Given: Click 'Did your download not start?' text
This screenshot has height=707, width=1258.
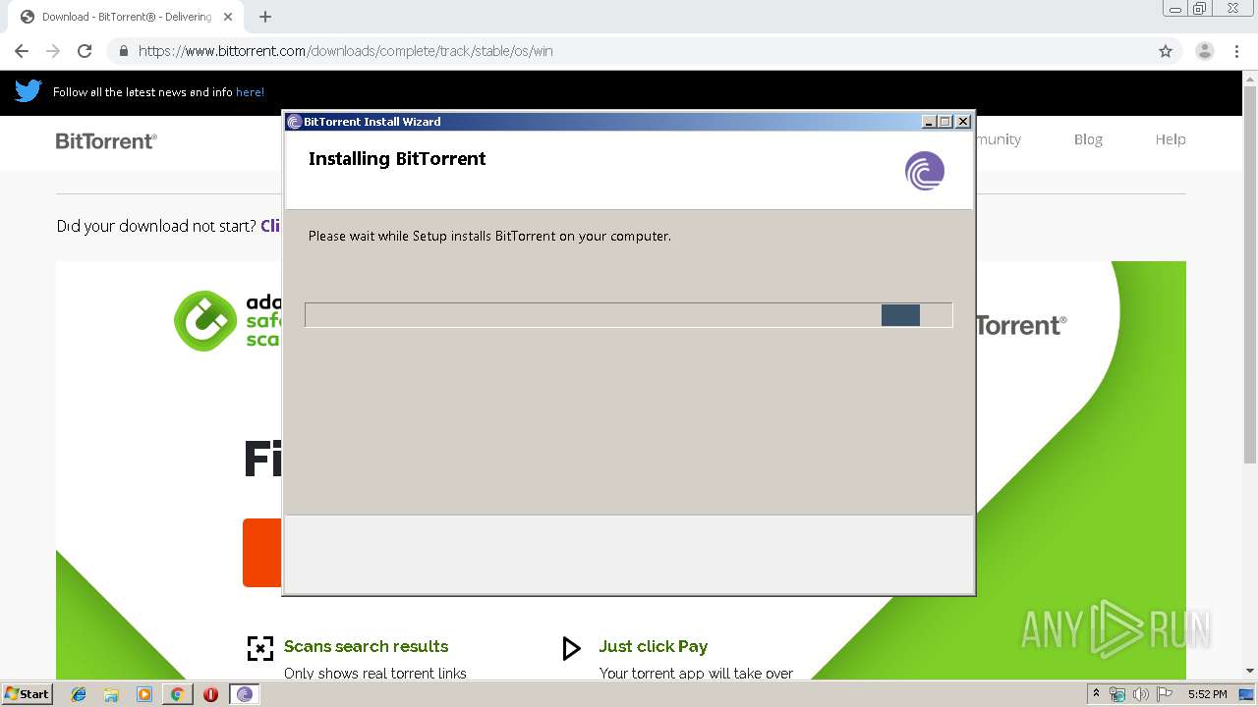Looking at the screenshot, I should (156, 226).
